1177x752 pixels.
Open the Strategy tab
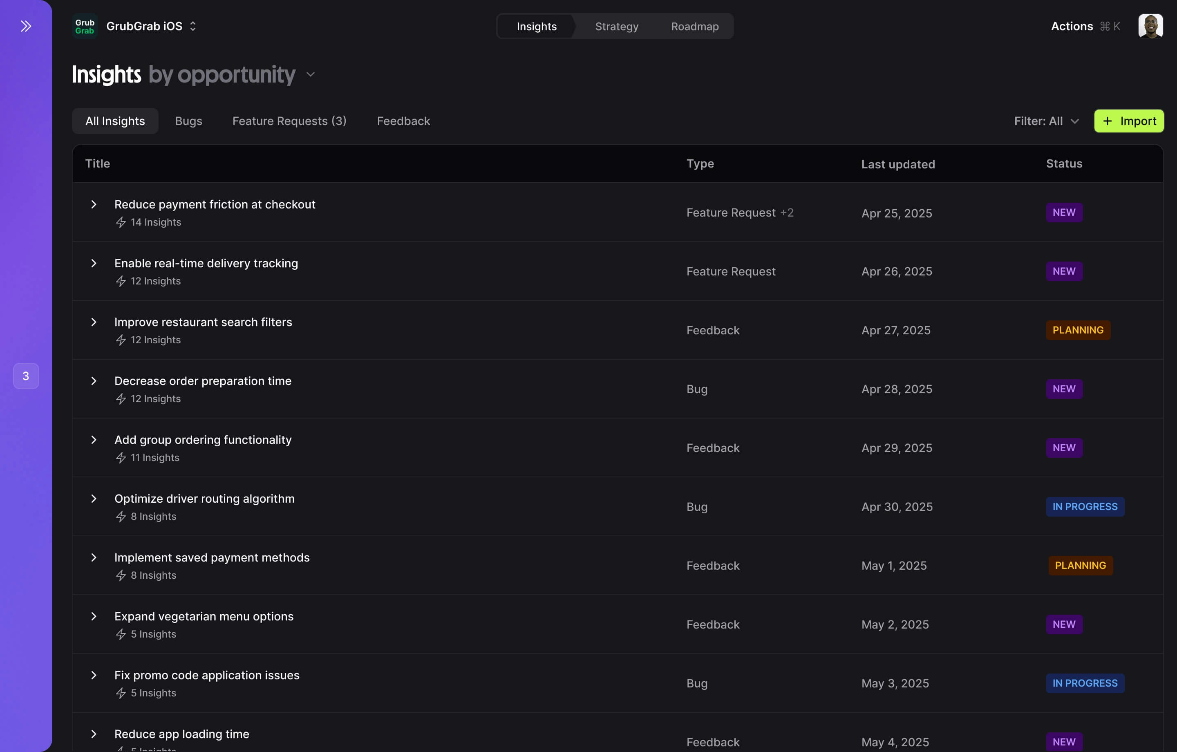(616, 27)
